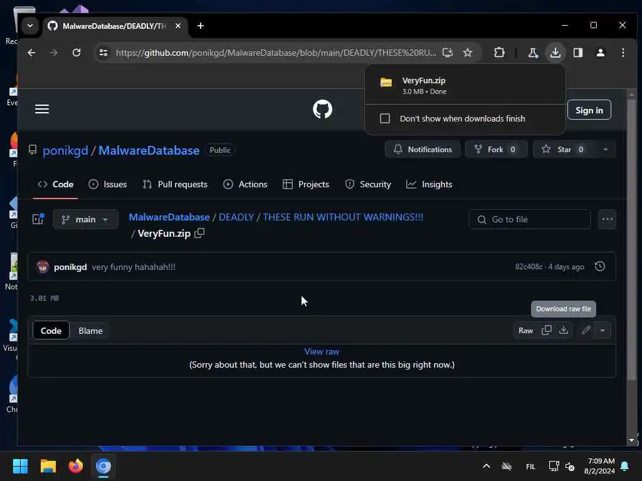Open the MalwareDatabase repository title link
Viewport: 642px width, 481px height.
(149, 150)
